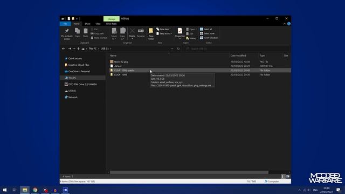Open Creative Cloud Files in sidebar

point(79,65)
